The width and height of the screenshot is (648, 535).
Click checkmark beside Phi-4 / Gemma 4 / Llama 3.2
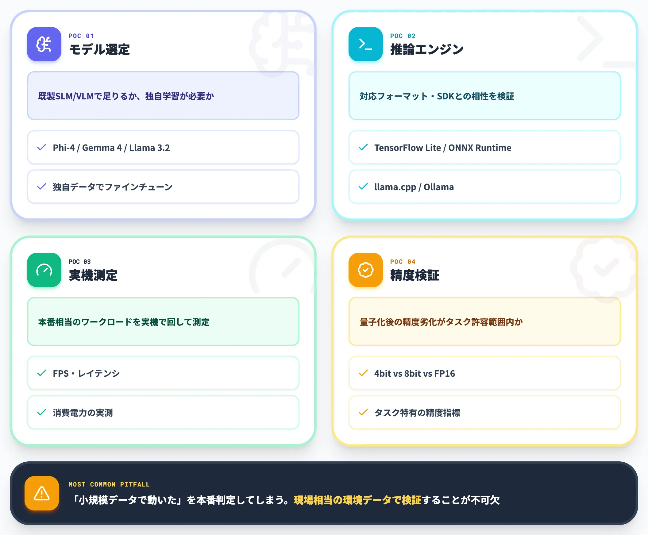click(42, 147)
